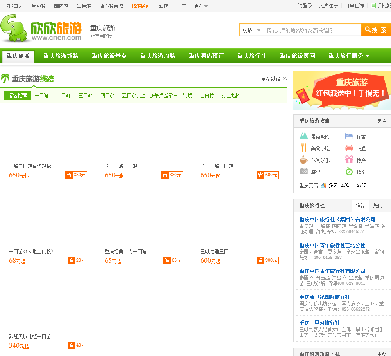Click the 免费注册 link

(x=329, y=5)
